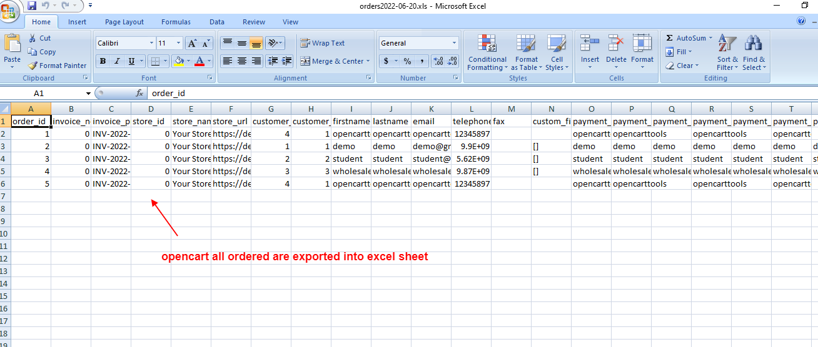The height and width of the screenshot is (347, 818).
Task: Click the Paste icon in Clipboard group
Action: [x=13, y=46]
